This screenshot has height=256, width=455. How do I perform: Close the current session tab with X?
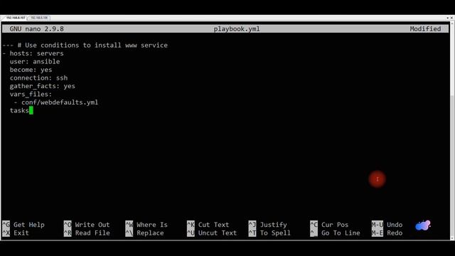point(451,18)
